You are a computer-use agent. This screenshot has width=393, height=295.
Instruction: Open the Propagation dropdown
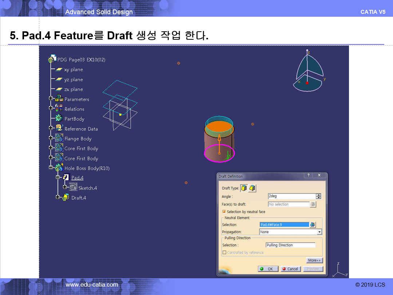pyautogui.click(x=319, y=232)
